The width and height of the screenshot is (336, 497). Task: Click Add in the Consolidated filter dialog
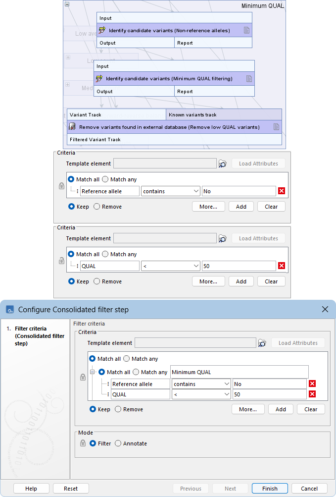[281, 409]
